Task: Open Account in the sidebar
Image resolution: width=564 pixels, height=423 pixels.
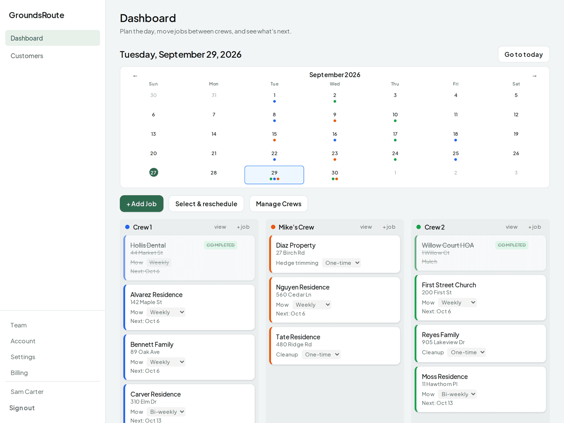Action: tap(23, 341)
